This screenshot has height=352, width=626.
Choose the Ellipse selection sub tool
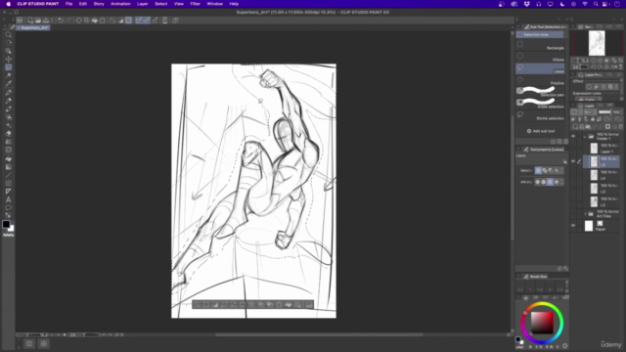pyautogui.click(x=540, y=57)
